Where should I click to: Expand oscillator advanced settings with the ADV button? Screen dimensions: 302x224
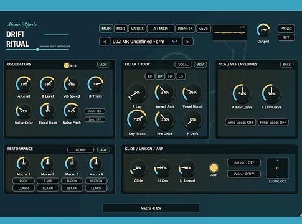tap(103, 65)
